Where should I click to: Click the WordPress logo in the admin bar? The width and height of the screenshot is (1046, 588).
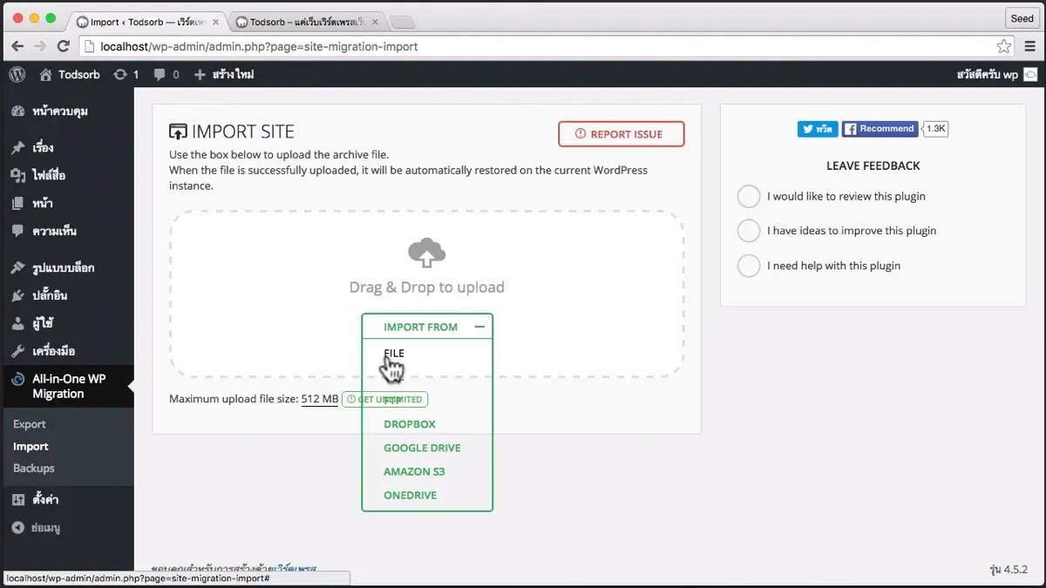[17, 75]
